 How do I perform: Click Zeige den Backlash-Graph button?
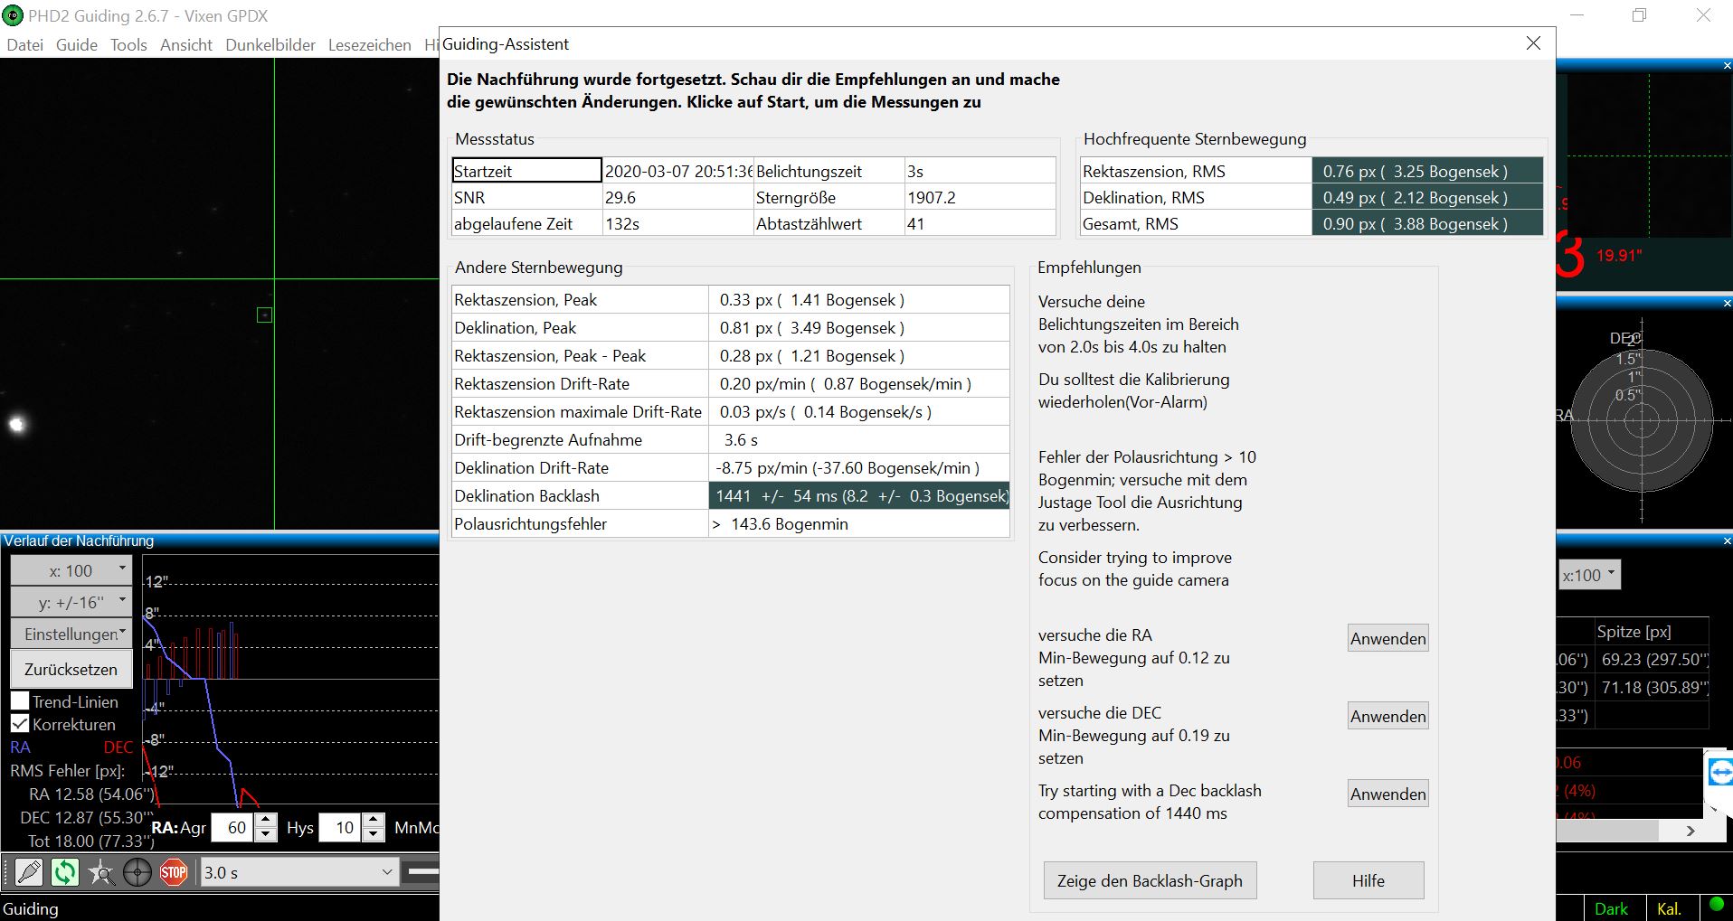[x=1150, y=880]
